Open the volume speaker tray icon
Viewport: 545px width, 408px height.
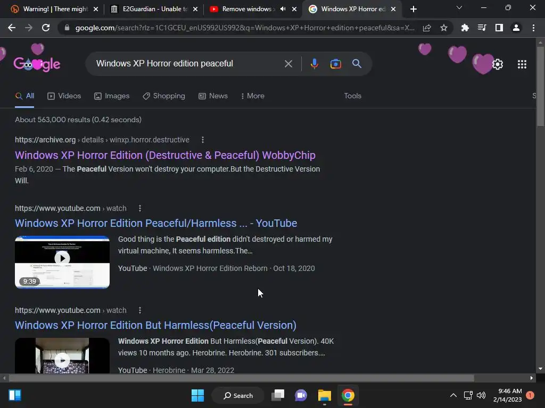coord(481,395)
